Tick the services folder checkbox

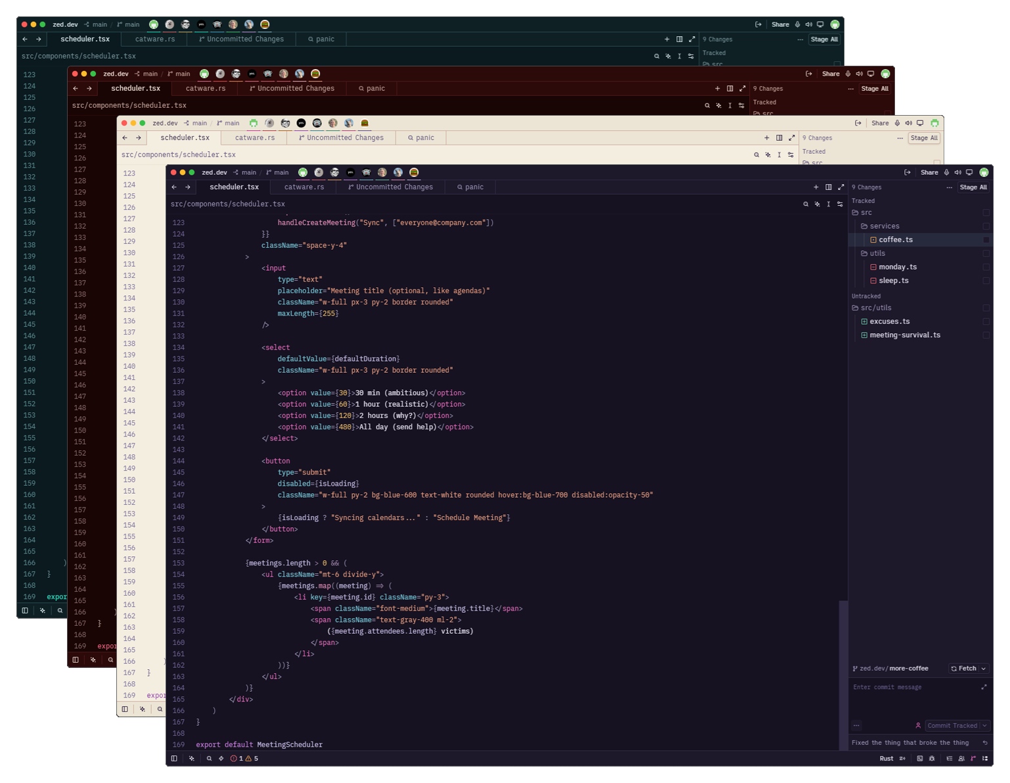[x=986, y=226]
